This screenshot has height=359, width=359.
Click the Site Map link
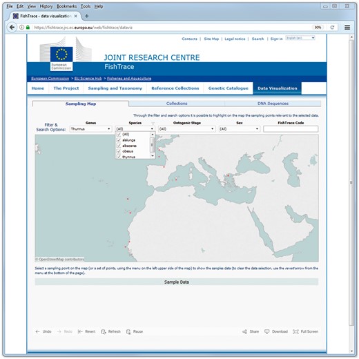coord(211,39)
